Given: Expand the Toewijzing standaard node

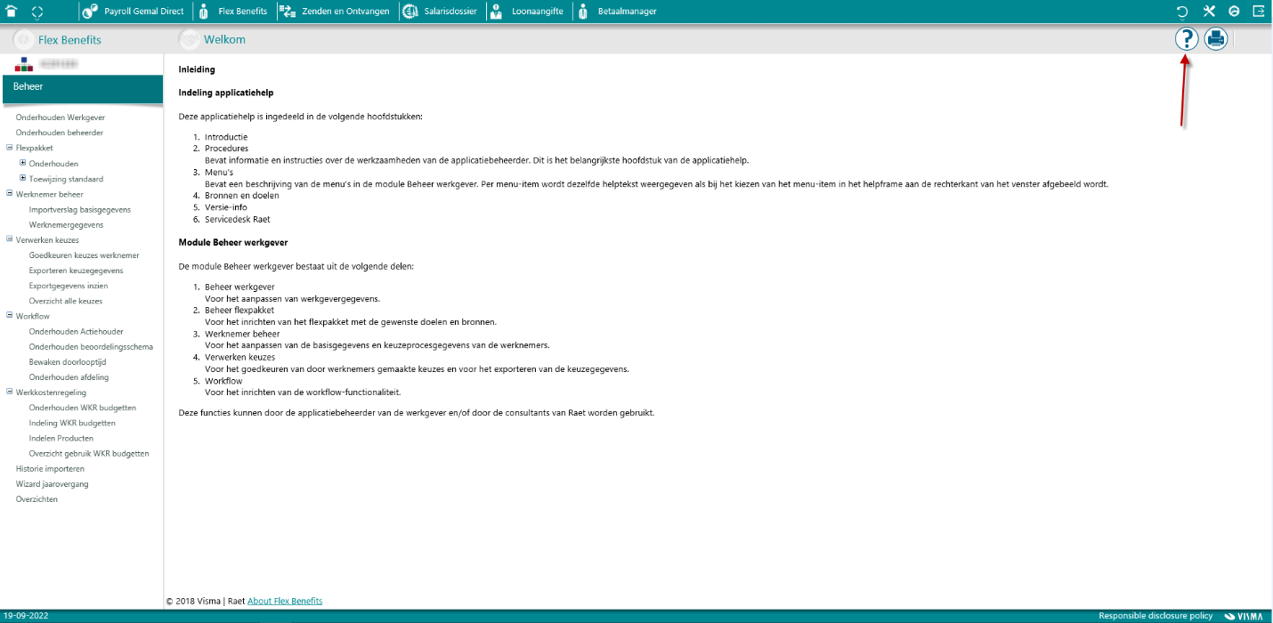Looking at the screenshot, I should click(x=22, y=178).
